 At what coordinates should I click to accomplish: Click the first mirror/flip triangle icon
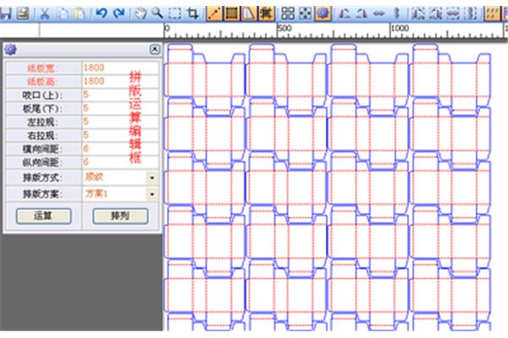344,14
